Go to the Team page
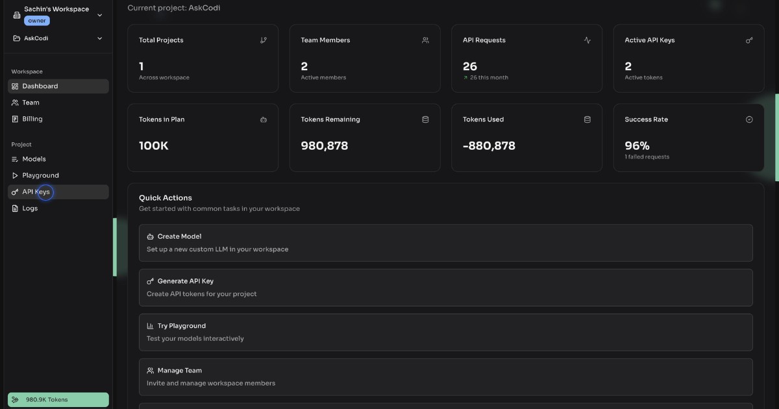Viewport: 779px width, 409px height. point(58,103)
